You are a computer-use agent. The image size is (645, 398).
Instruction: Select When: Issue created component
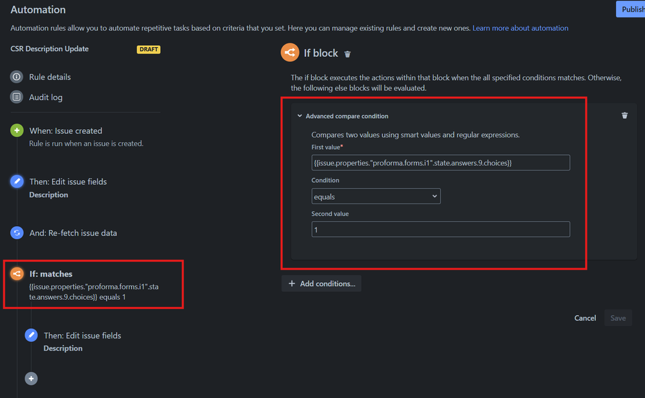tap(66, 131)
